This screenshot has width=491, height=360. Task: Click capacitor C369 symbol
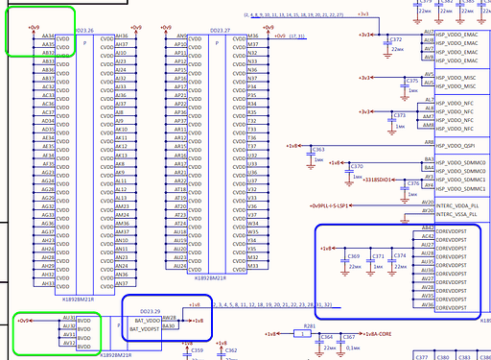point(344,261)
